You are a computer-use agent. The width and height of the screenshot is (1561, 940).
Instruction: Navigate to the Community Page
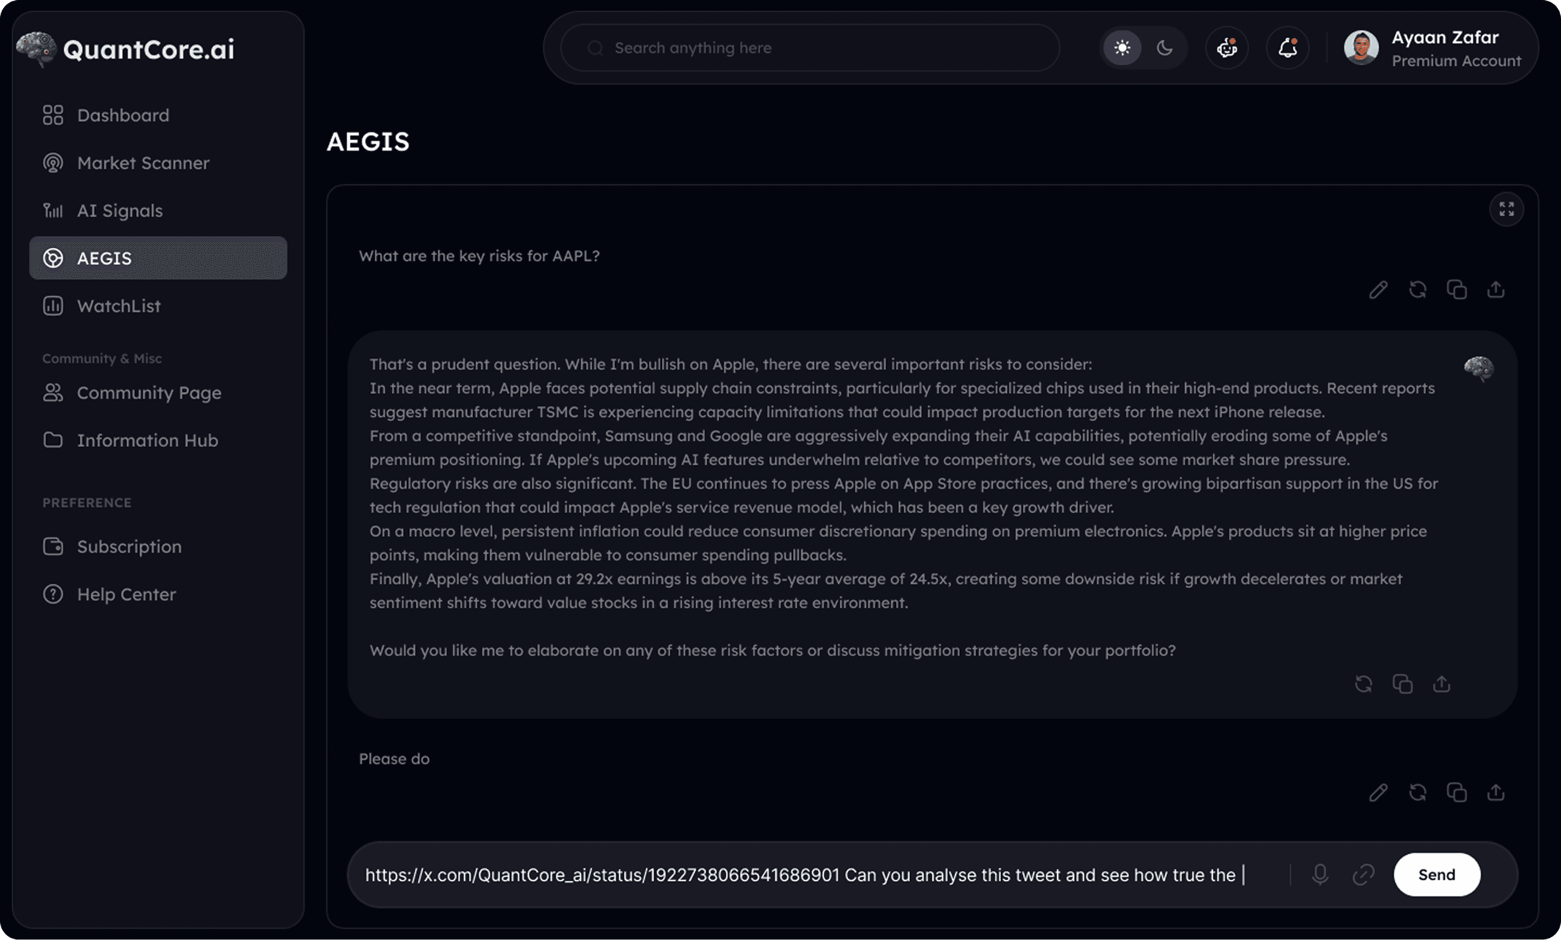pyautogui.click(x=149, y=393)
